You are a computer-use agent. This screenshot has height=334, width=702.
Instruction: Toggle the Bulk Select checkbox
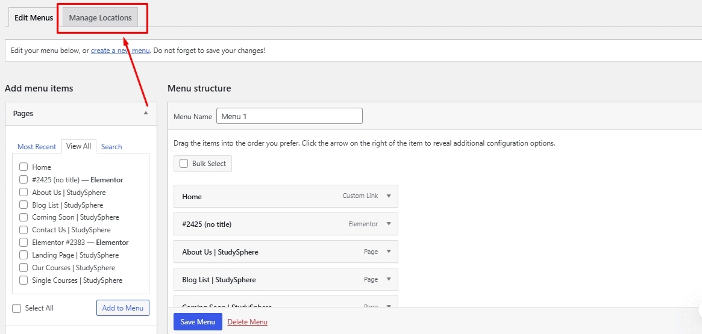184,164
